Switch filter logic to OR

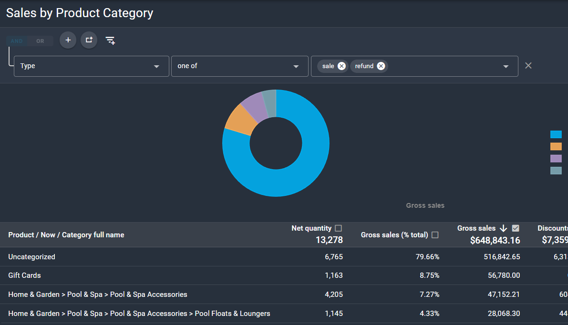40,41
